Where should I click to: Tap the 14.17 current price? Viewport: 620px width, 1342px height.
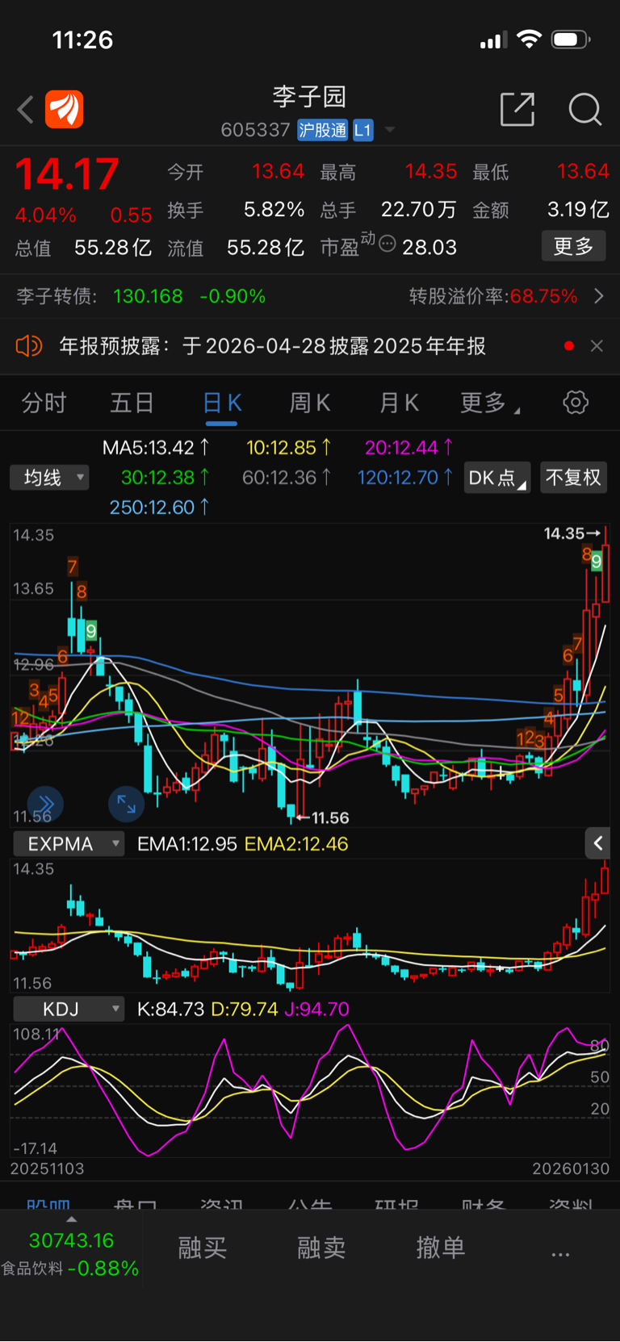coord(67,173)
